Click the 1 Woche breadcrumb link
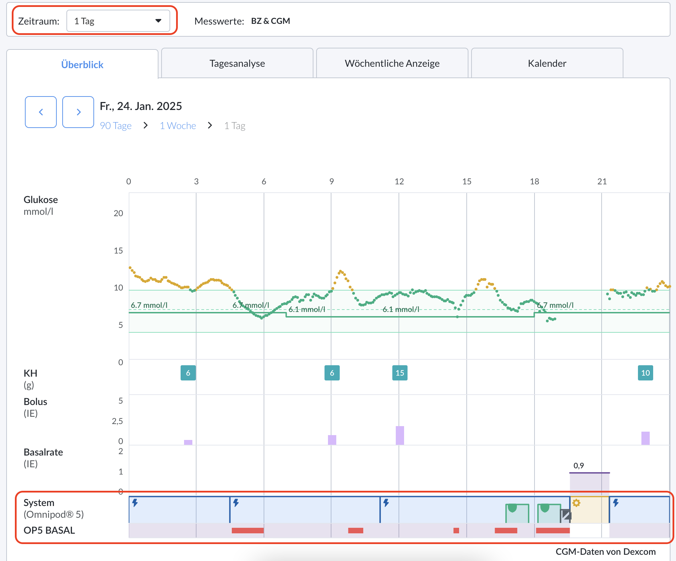Image resolution: width=676 pixels, height=561 pixels. click(x=178, y=126)
